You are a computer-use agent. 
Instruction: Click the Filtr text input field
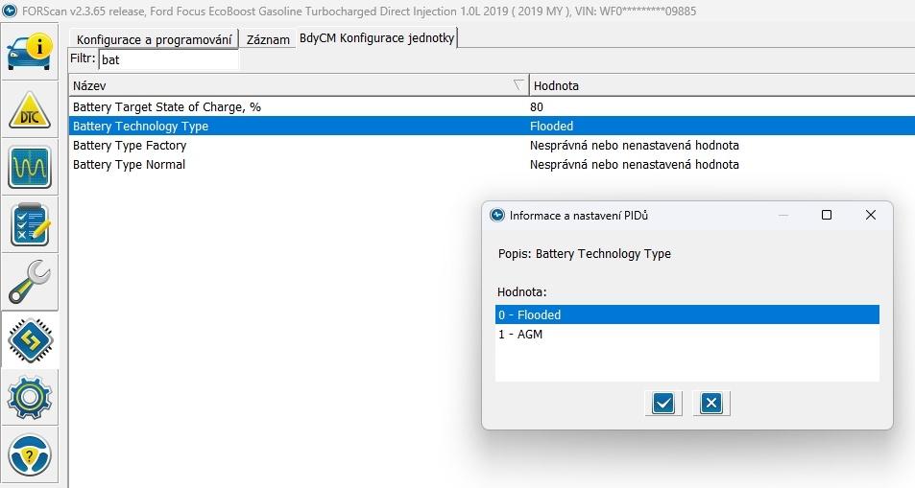click(x=168, y=59)
